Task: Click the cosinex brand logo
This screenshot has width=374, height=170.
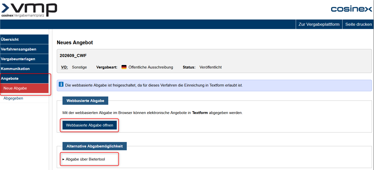Action: (x=351, y=9)
